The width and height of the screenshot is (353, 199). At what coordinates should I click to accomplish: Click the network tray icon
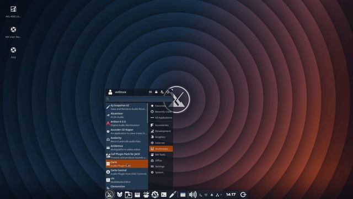217,195
